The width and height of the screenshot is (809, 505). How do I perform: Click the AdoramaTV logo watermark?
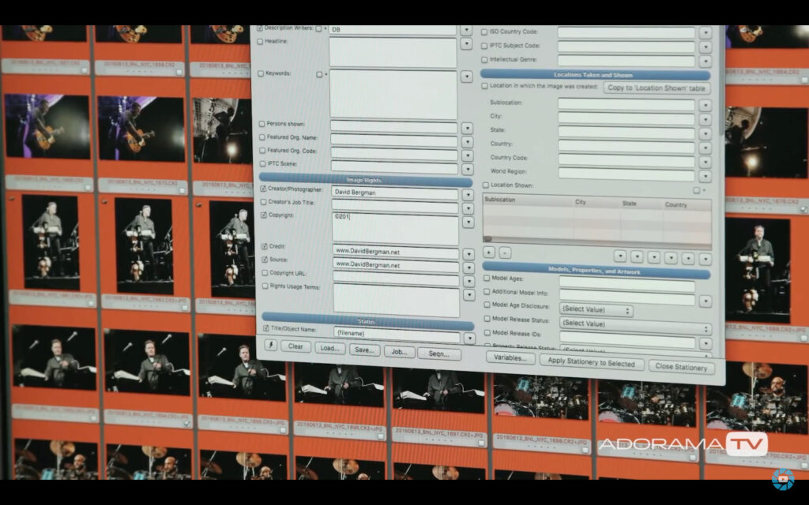(x=683, y=444)
